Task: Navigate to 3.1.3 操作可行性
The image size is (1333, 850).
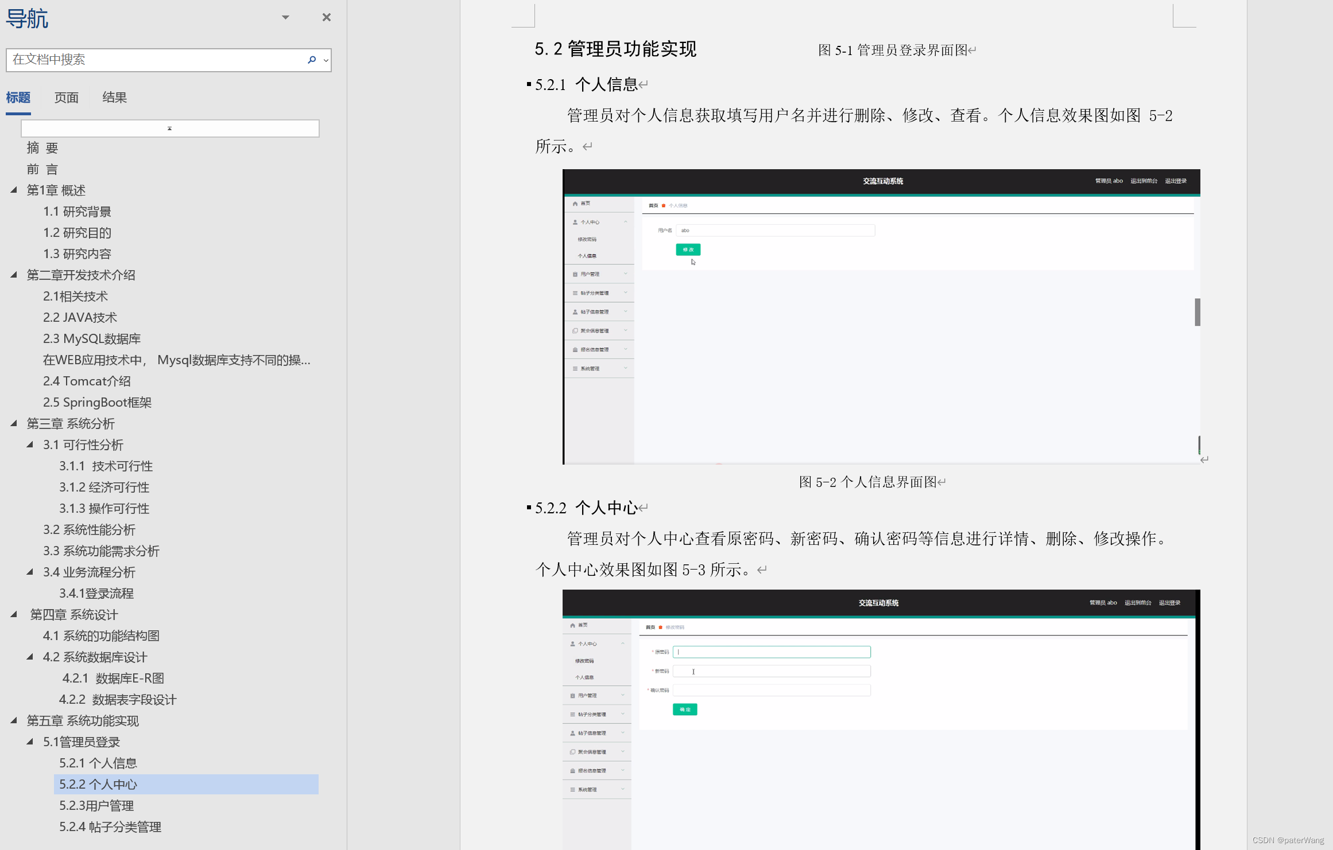Action: pos(104,509)
